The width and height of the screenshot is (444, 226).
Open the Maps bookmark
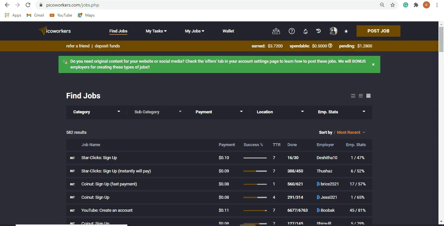pos(86,15)
